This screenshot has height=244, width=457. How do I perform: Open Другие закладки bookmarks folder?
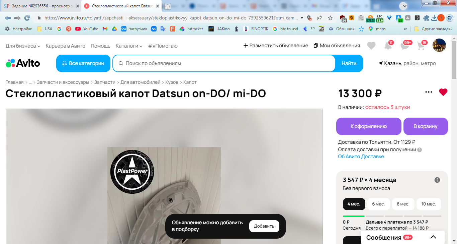click(433, 29)
